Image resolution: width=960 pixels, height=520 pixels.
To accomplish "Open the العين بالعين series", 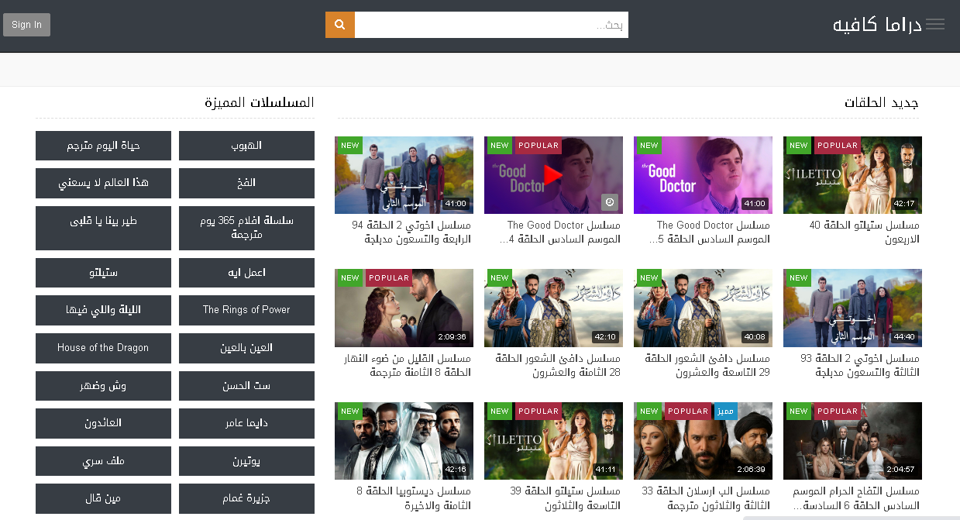I will click(246, 348).
